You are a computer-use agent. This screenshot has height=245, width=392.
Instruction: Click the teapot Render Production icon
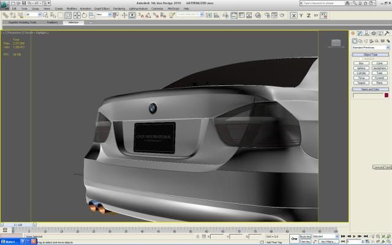click(282, 15)
